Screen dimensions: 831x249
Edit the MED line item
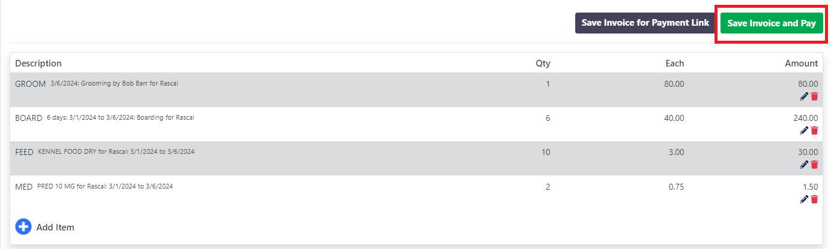coord(805,199)
